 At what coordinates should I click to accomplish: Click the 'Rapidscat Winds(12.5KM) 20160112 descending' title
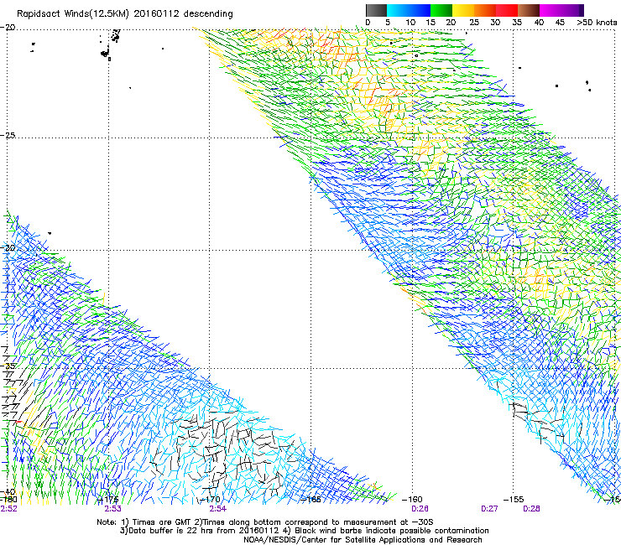(x=125, y=14)
